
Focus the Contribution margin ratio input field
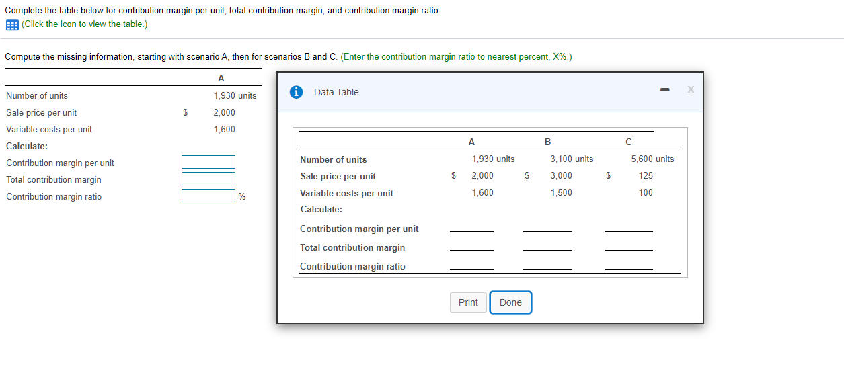click(x=208, y=196)
